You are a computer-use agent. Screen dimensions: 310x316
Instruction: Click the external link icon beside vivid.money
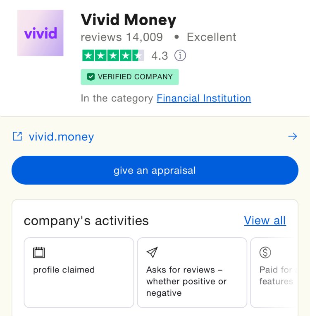coord(17,136)
